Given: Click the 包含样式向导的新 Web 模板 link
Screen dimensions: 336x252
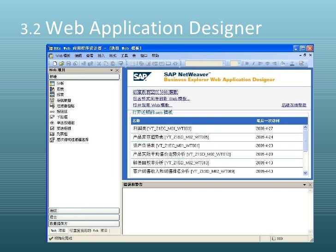Looking at the screenshot, I should click(x=161, y=99).
